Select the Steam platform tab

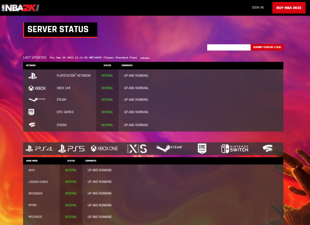click(170, 149)
